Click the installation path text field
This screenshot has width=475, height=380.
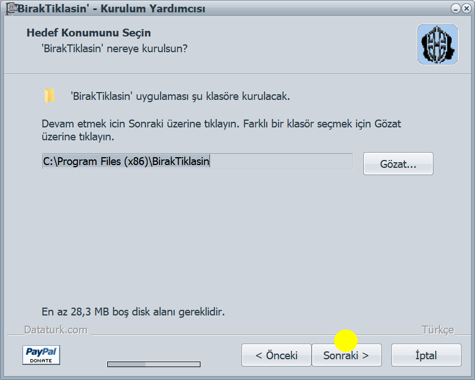click(x=198, y=162)
